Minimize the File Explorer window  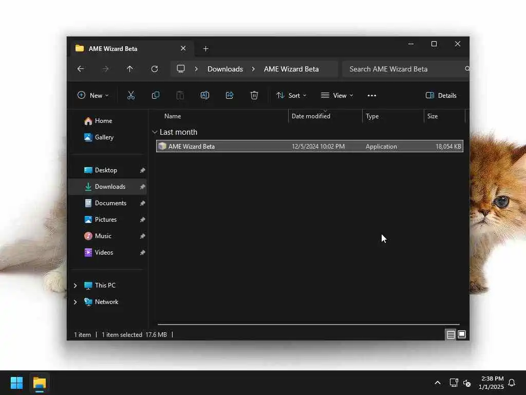(410, 44)
